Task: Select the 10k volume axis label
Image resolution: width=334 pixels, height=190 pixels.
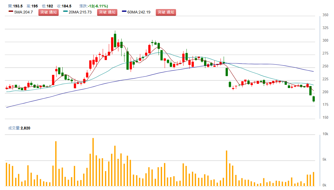Action: [x=325, y=134]
